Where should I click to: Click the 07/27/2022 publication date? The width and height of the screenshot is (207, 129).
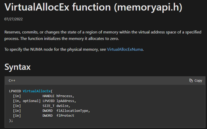13,19
